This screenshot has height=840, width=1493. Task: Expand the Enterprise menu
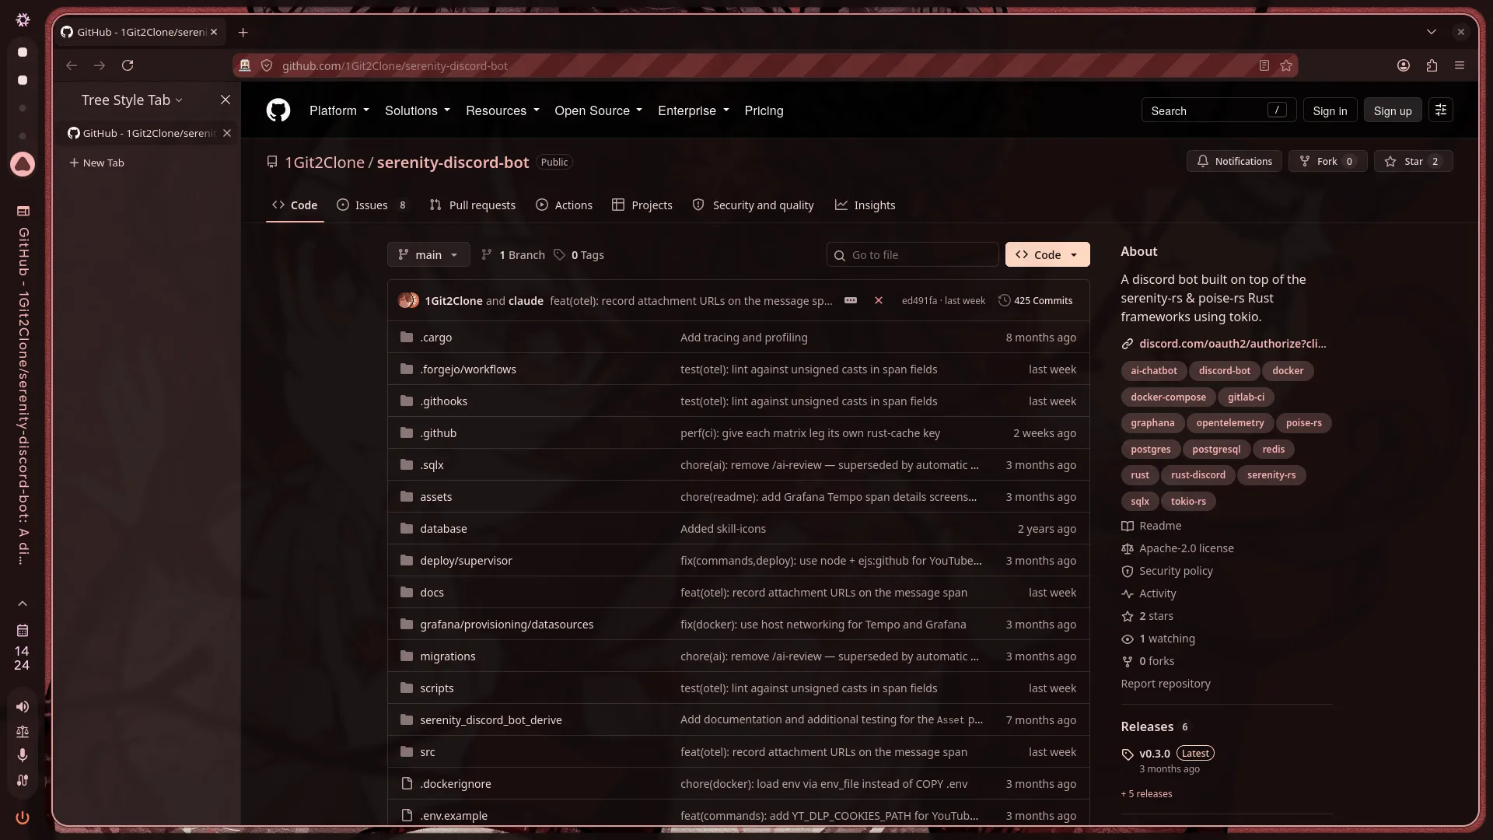tap(694, 110)
